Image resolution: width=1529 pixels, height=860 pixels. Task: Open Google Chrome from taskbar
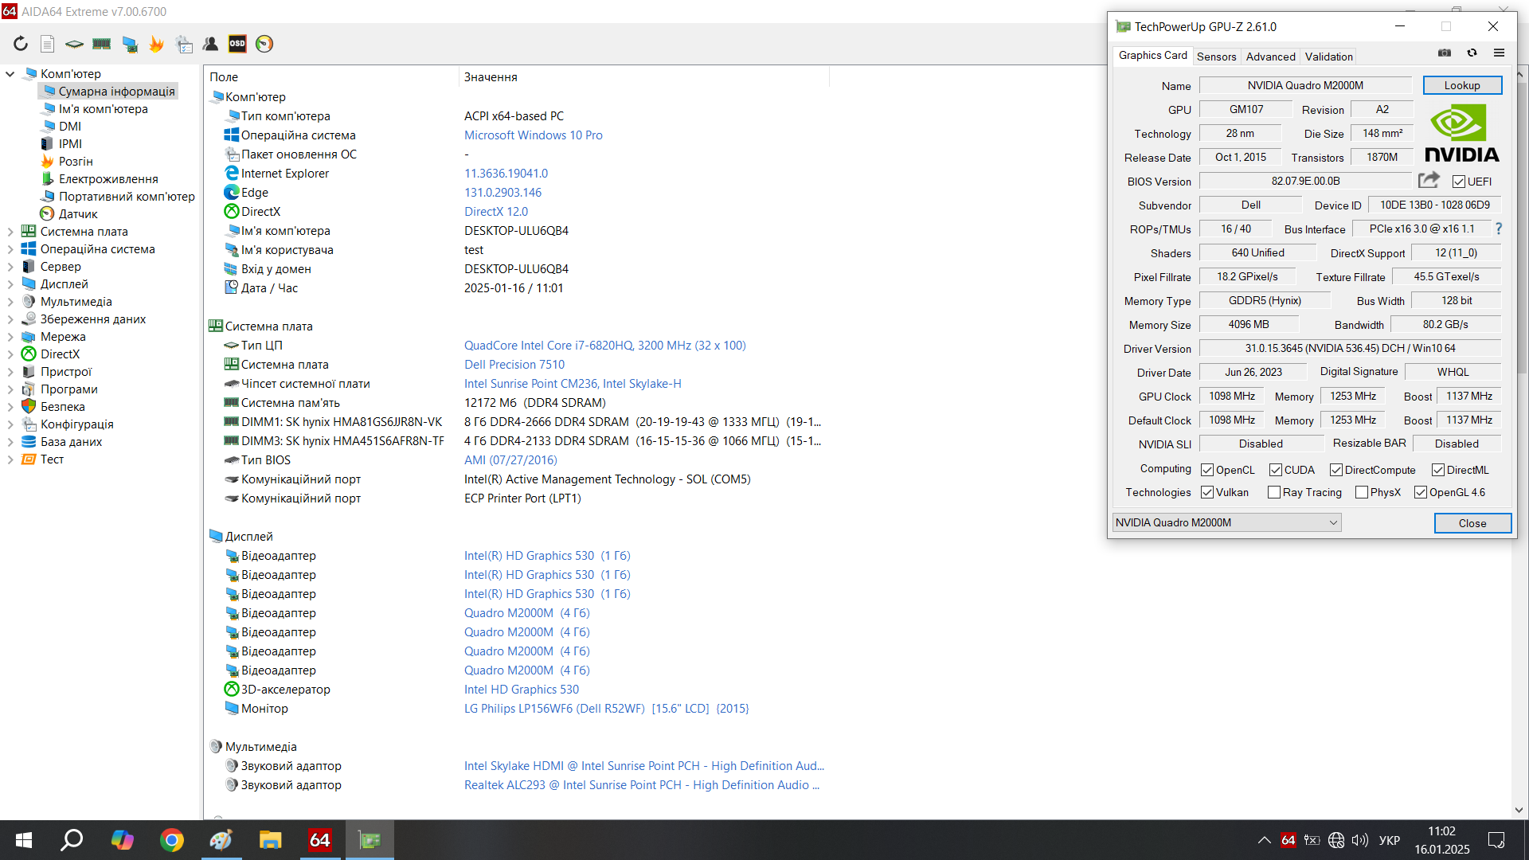171,840
